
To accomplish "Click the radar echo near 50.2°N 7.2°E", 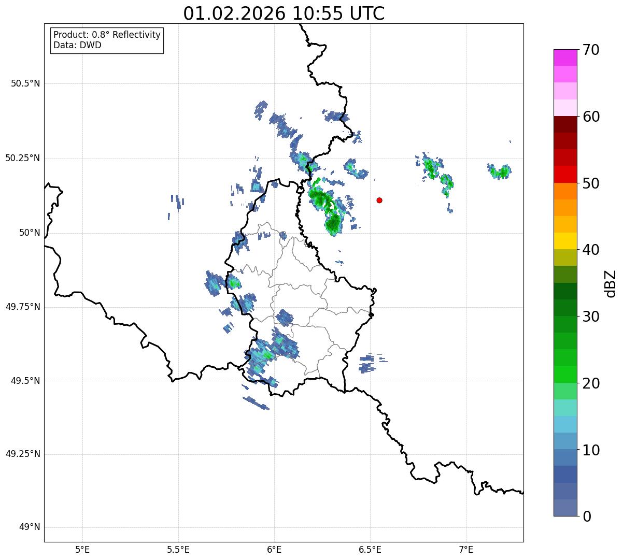I will coord(500,171).
